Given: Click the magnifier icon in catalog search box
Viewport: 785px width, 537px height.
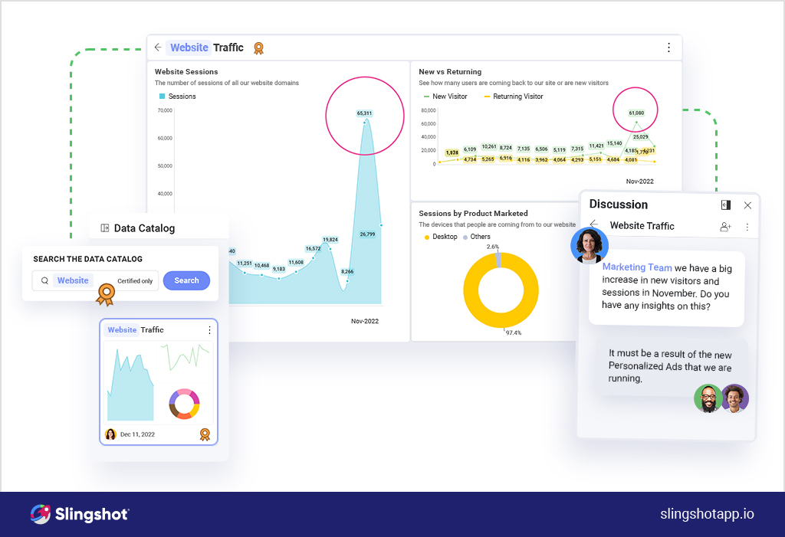Looking at the screenshot, I should pos(45,281).
